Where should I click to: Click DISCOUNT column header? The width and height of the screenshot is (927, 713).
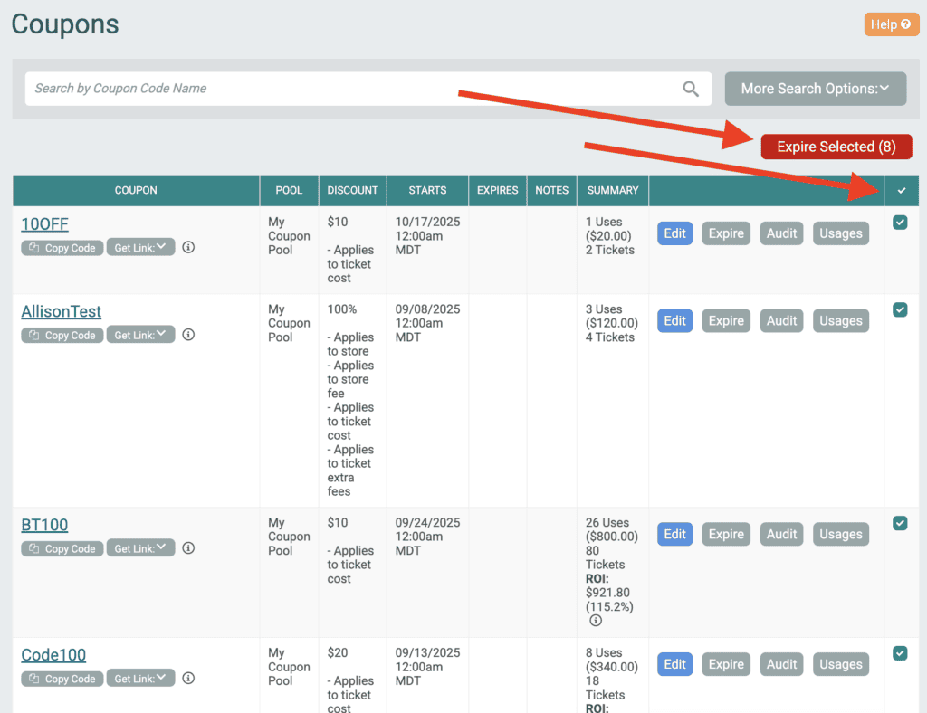point(352,190)
